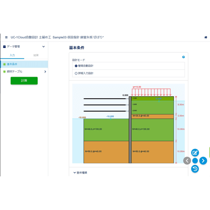Screen dimensions: 210x210
Task: Click the blue center dot button
Action: (195, 161)
